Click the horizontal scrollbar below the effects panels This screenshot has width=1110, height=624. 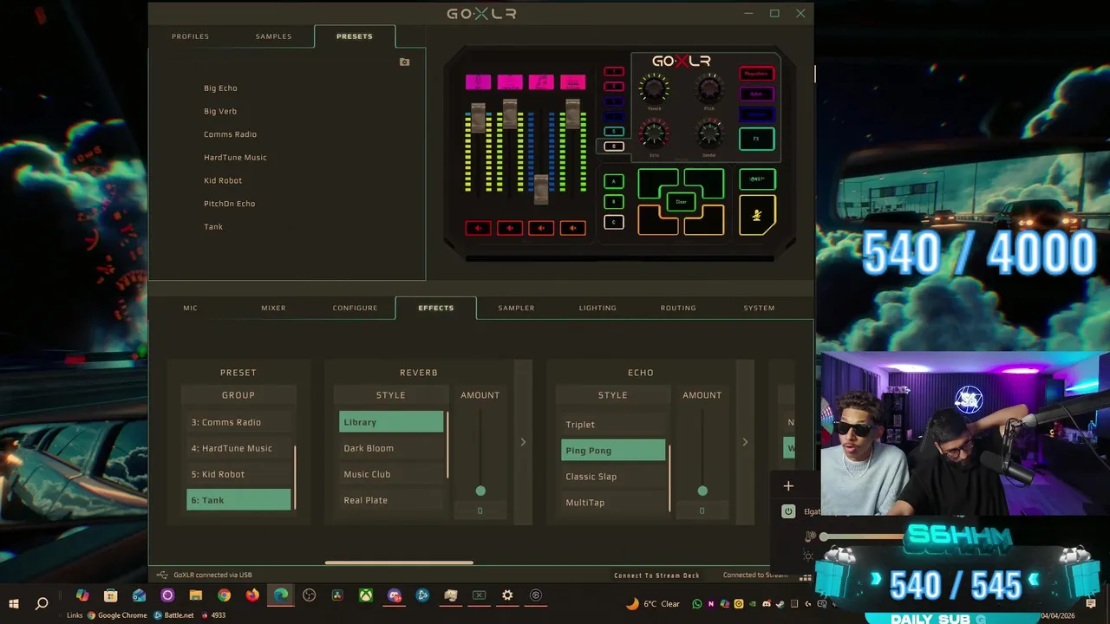(x=399, y=562)
